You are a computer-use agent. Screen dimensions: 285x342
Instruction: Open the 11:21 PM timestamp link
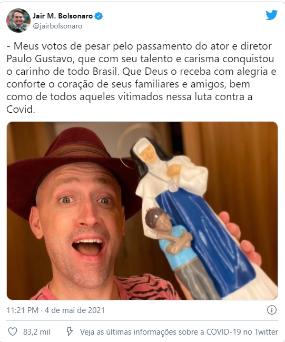tap(23, 310)
